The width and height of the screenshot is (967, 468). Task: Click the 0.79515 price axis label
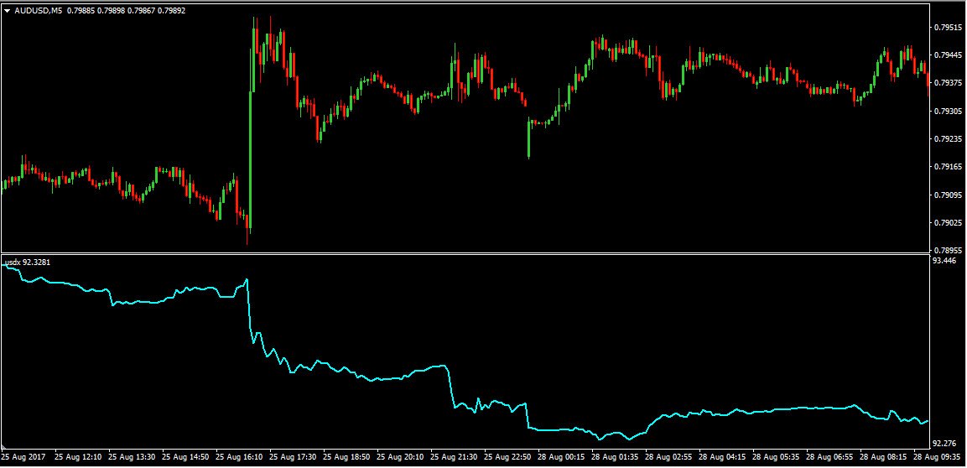click(x=947, y=28)
